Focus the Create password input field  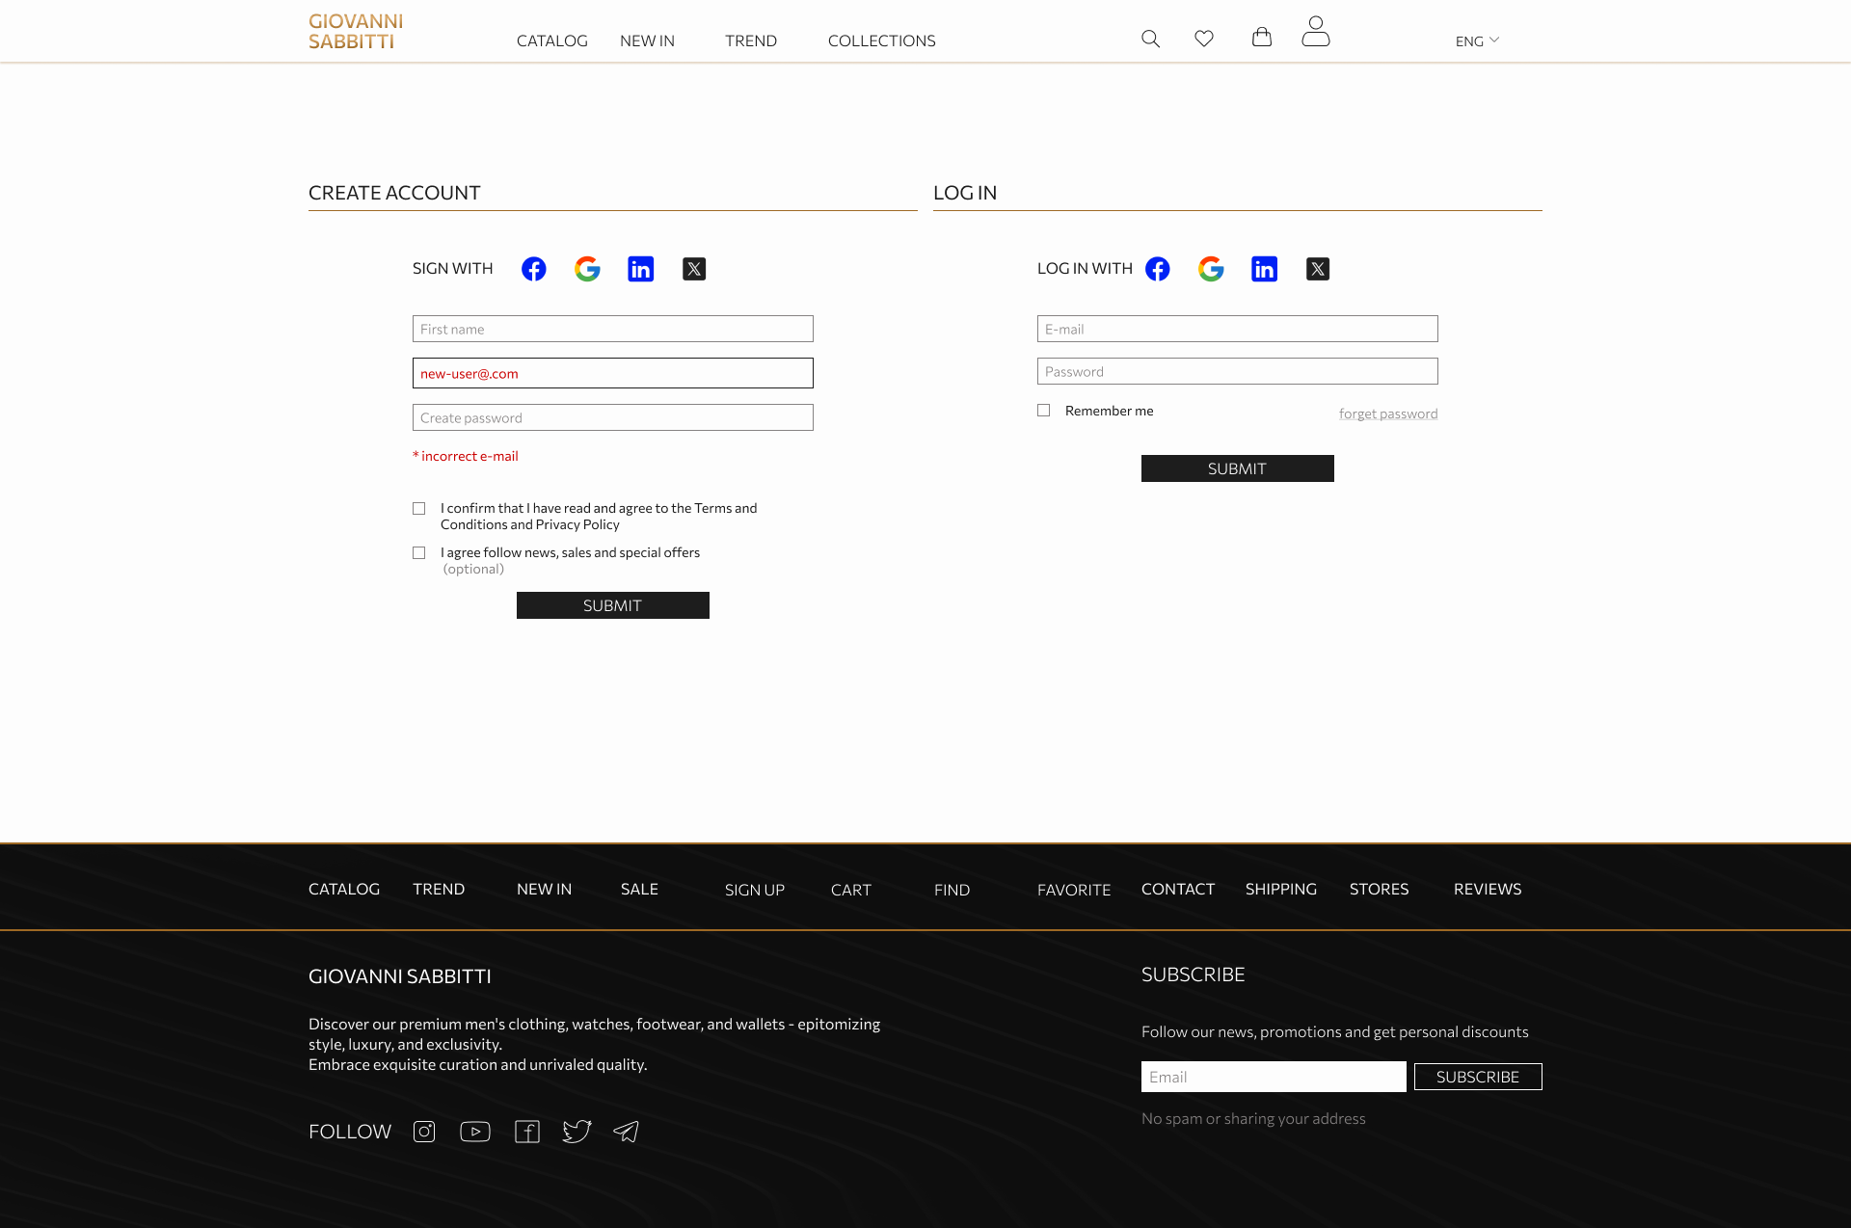612,417
